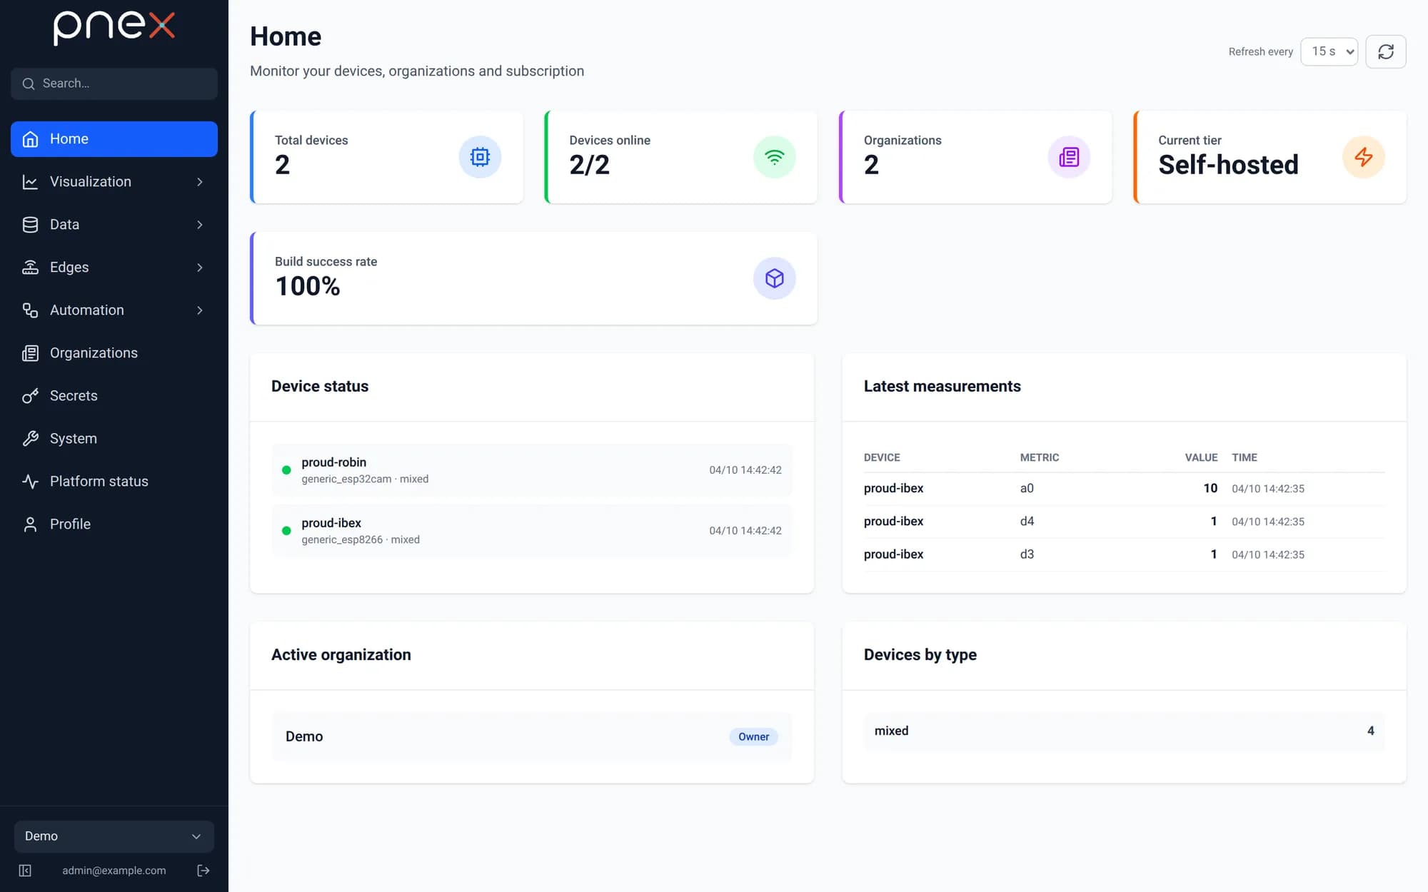Click the pnex logo
This screenshot has height=892, width=1428.
point(114,28)
